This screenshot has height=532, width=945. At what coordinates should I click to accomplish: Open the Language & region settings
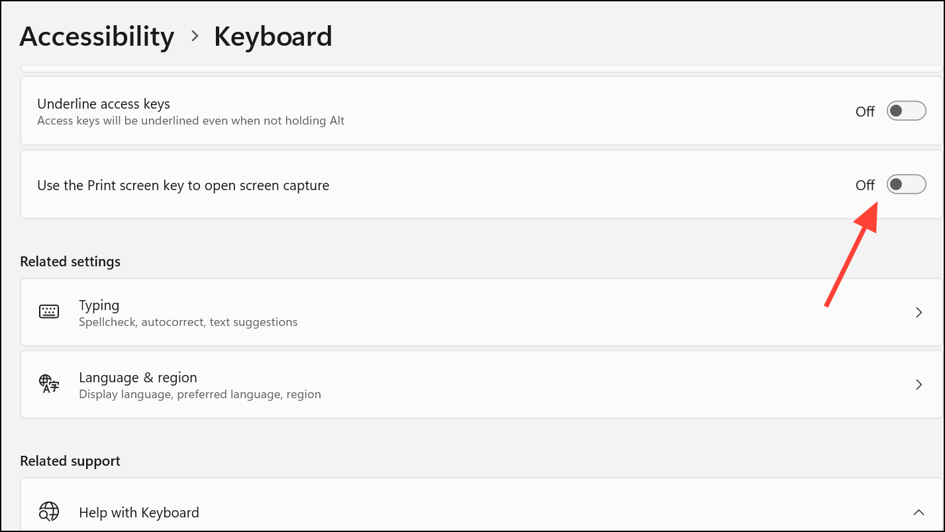[x=481, y=385]
